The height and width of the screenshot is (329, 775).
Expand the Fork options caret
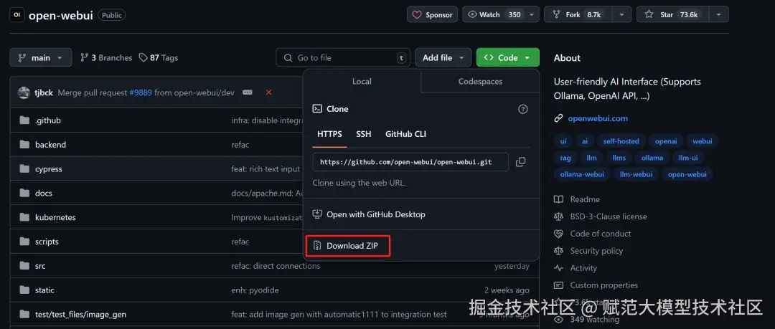point(621,15)
